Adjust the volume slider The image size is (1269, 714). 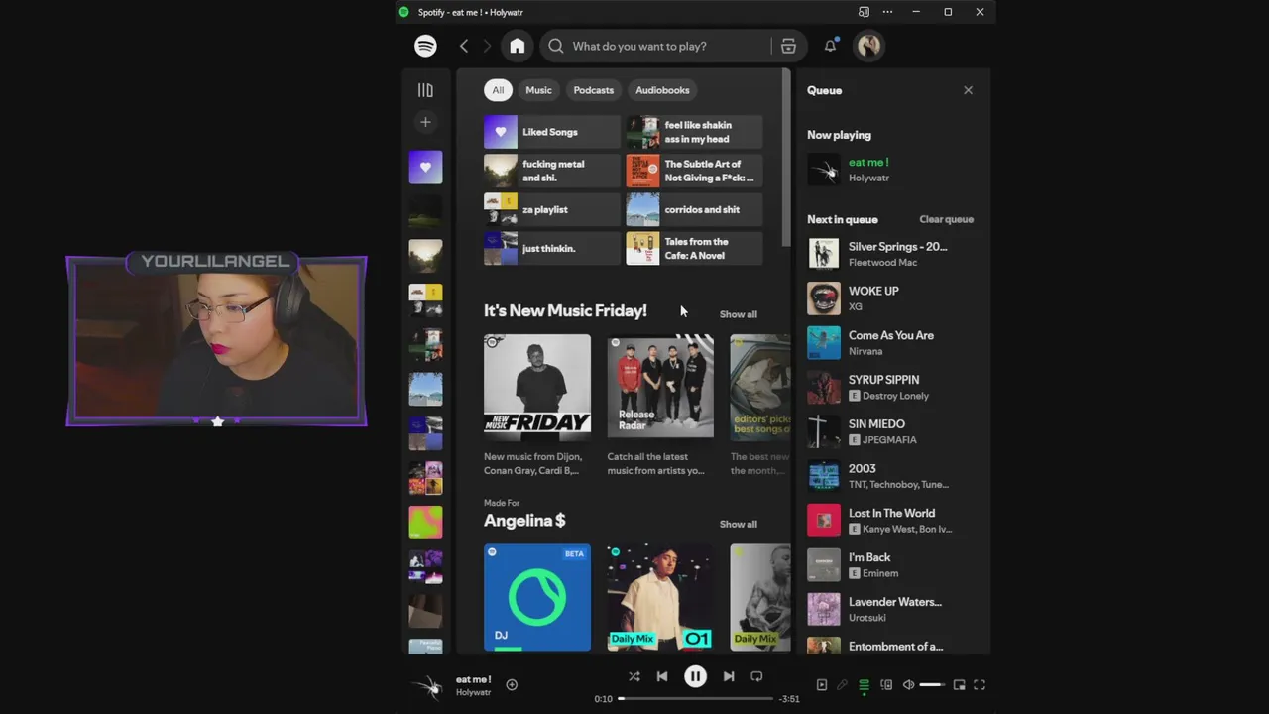coord(933,684)
